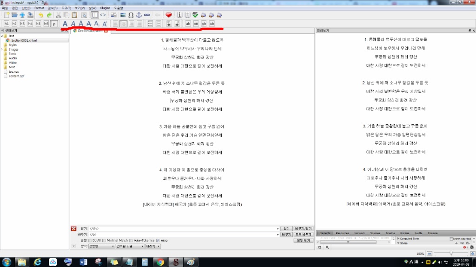Convert text to uppercase AB
Image resolution: width=476 pixels, height=267 pixels.
[196, 24]
